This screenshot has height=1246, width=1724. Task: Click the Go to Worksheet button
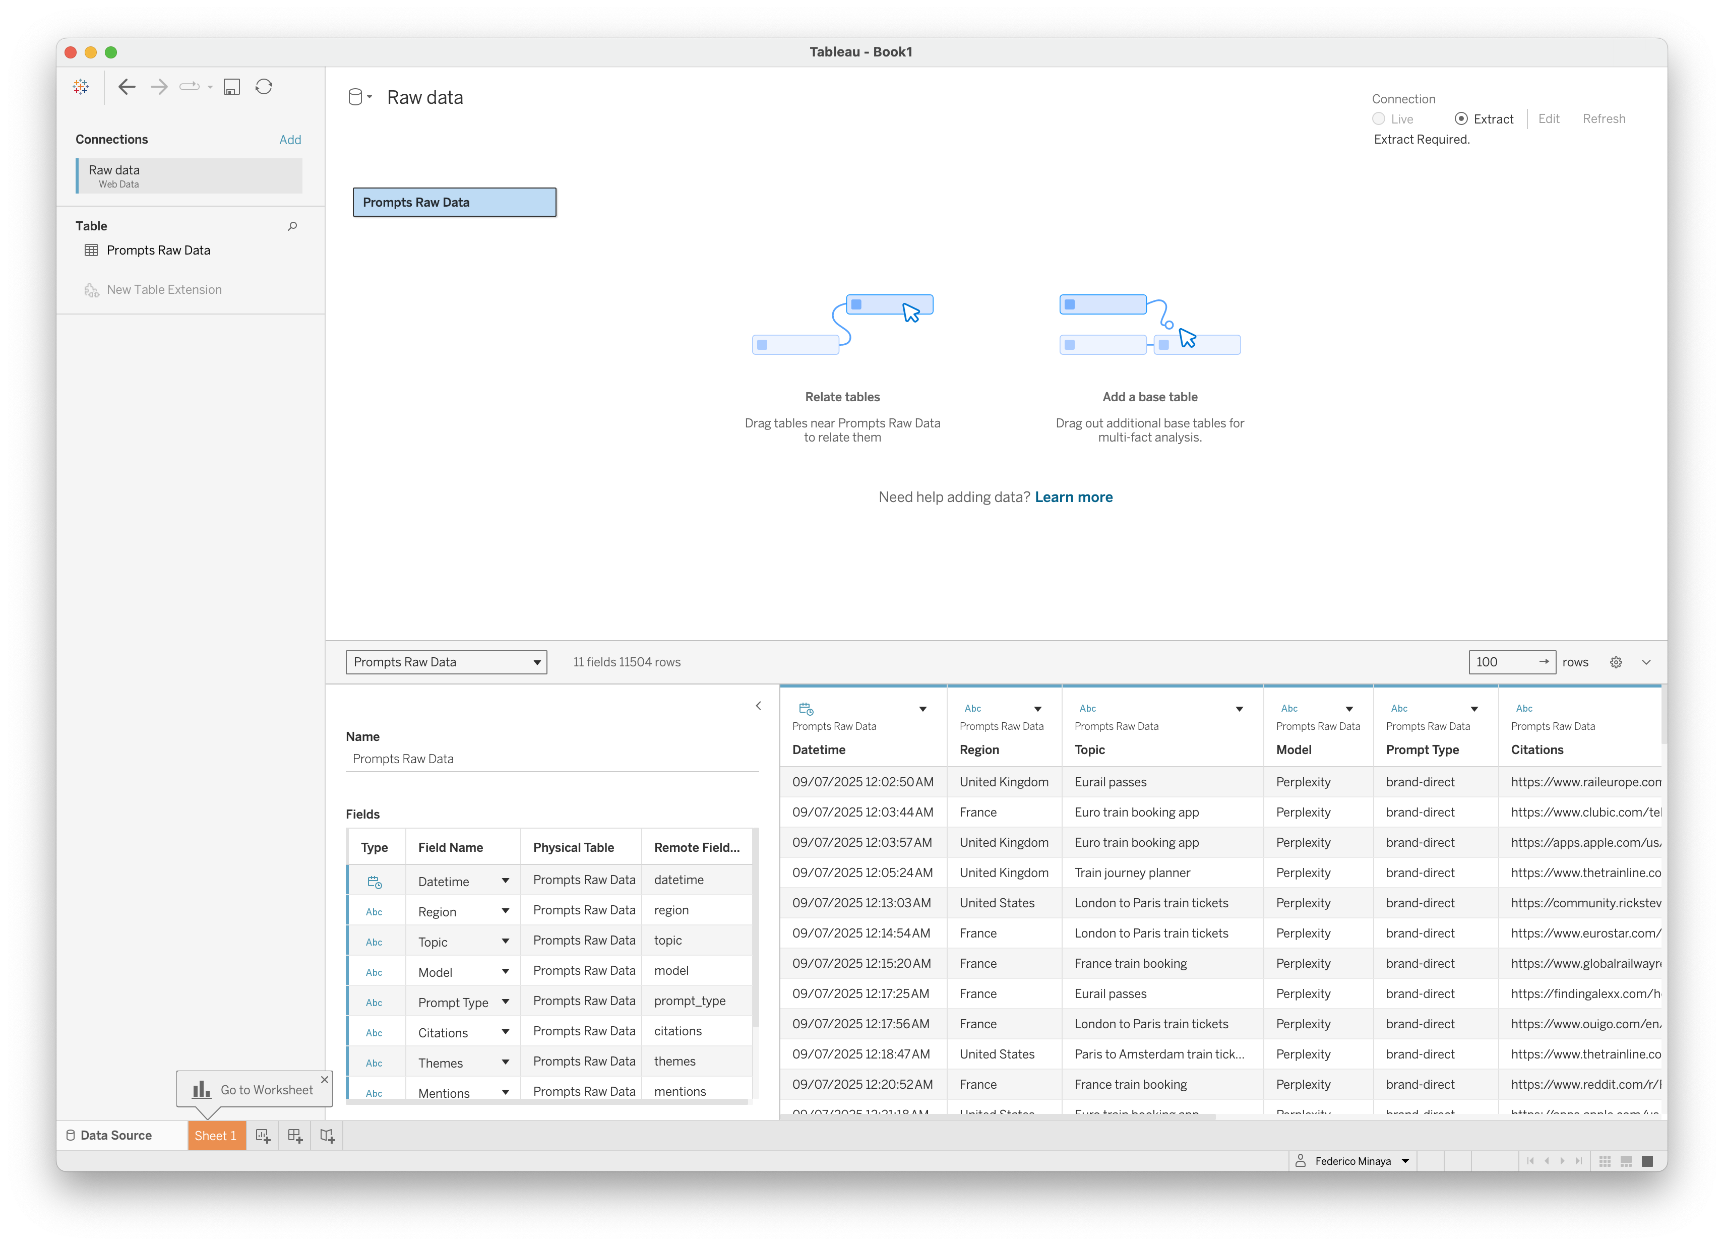click(x=255, y=1089)
